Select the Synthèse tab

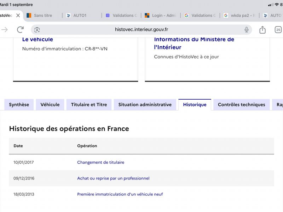coord(19,105)
